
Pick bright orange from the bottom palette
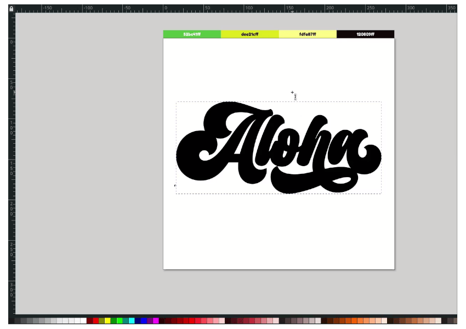coord(354,321)
